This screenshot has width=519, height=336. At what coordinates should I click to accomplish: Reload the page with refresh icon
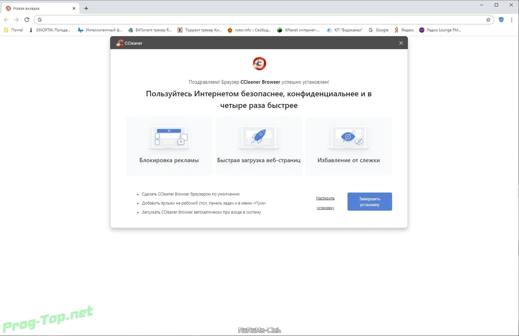pyautogui.click(x=27, y=19)
